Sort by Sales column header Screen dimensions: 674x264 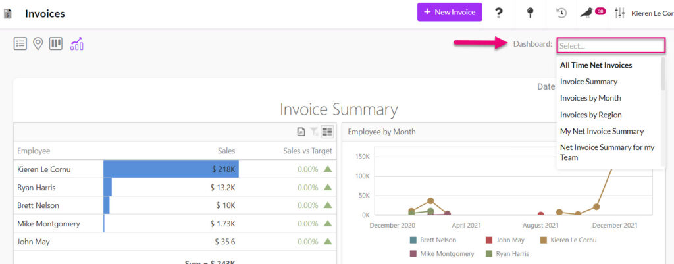[226, 151]
